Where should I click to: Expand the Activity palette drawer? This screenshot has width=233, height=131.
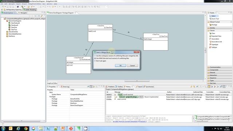coord(220,28)
